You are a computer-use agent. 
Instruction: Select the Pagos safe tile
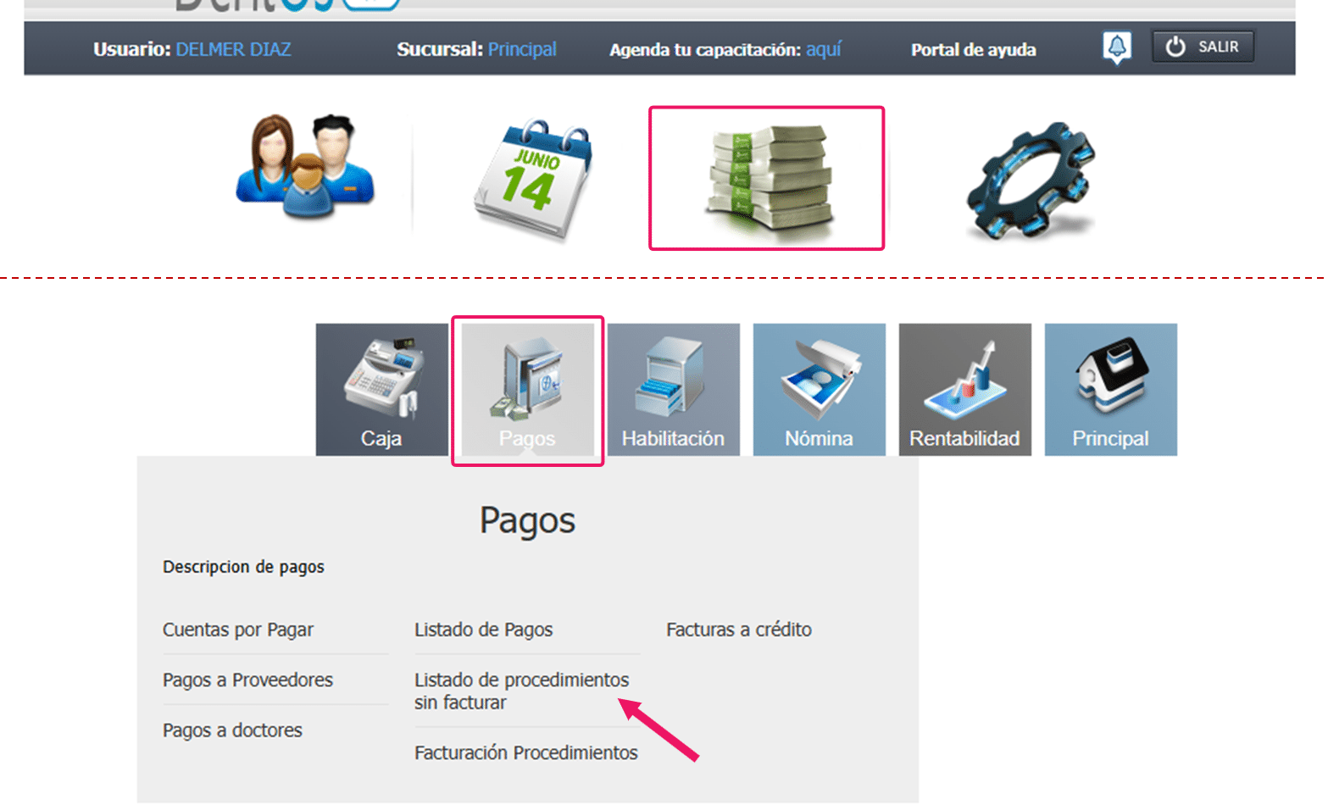pos(528,390)
